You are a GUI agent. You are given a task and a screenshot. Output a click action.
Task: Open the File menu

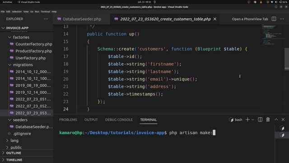click(3, 11)
